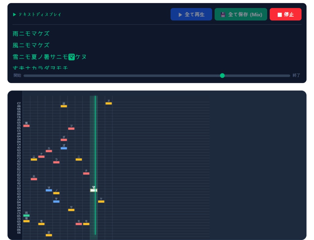The width and height of the screenshot is (314, 240).
Task: Select the blue ケ note
Action: [x=56, y=201]
